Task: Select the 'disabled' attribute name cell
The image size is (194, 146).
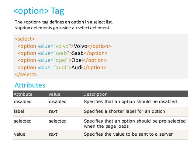Action: pyautogui.click(x=30, y=102)
